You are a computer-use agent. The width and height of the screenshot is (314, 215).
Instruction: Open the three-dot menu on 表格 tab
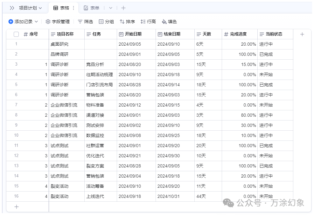[x=73, y=8]
